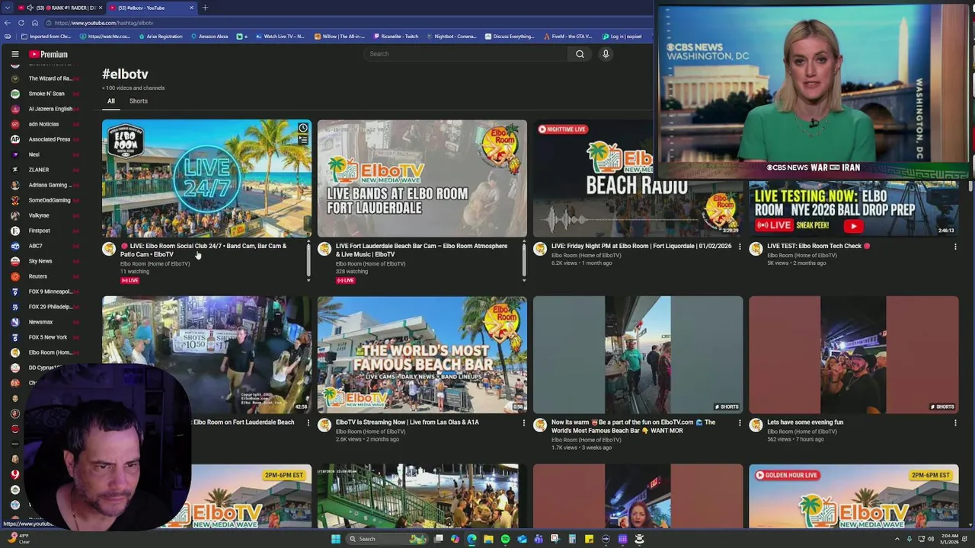Reload the page with the refresh icon
975x548 pixels.
pos(21,23)
